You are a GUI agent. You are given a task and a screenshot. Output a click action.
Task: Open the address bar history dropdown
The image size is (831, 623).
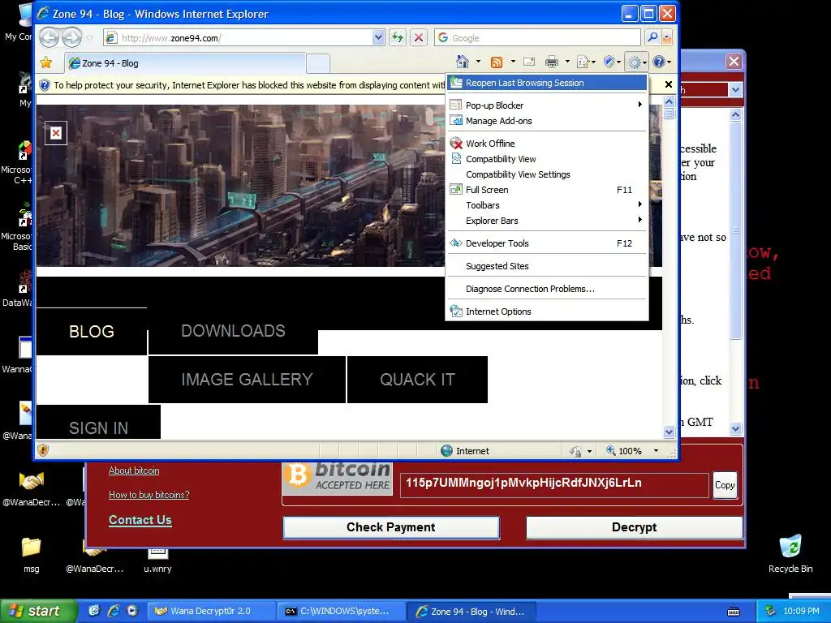[x=378, y=37]
